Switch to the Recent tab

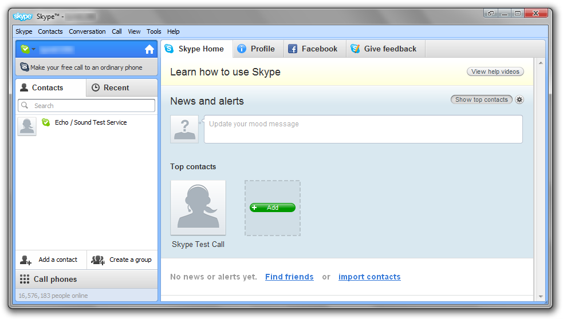pyautogui.click(x=110, y=87)
